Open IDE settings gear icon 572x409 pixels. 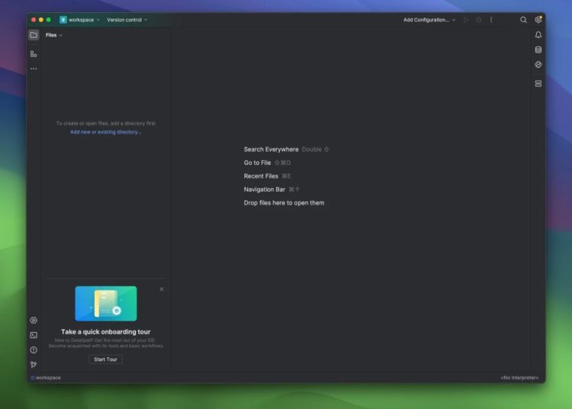pyautogui.click(x=538, y=20)
